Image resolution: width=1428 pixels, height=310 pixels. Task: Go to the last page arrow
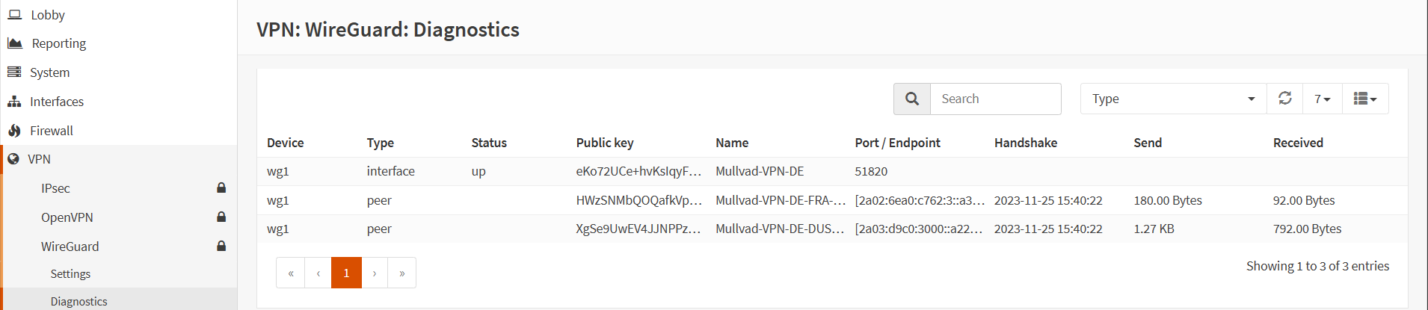pos(402,273)
